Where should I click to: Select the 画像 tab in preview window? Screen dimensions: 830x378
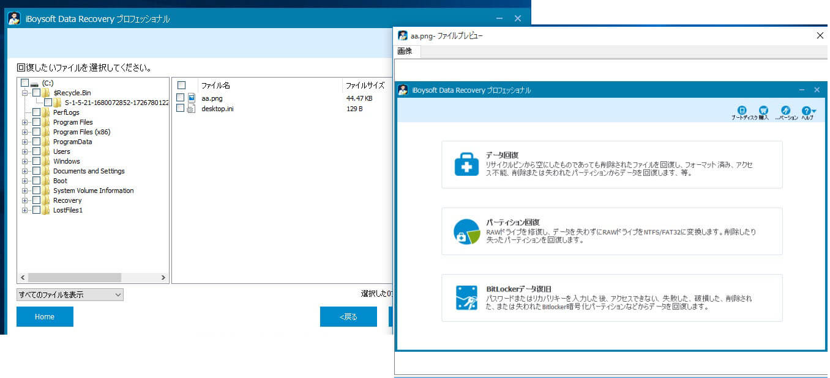(x=405, y=51)
